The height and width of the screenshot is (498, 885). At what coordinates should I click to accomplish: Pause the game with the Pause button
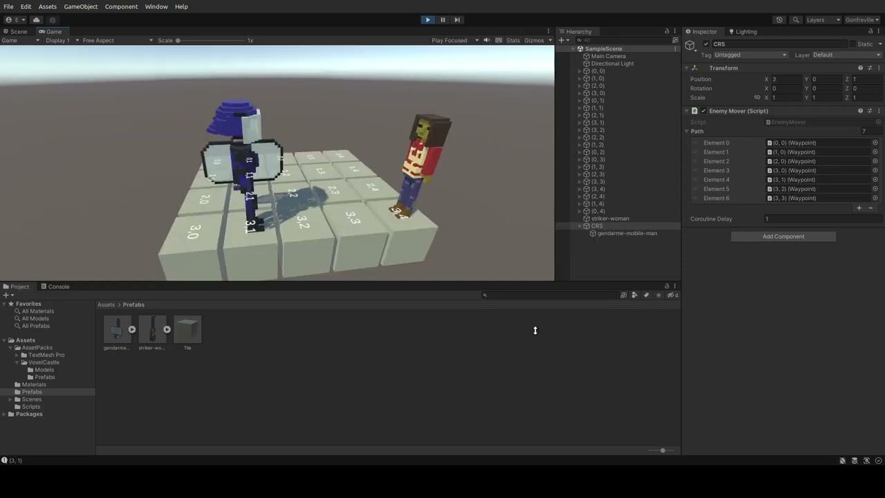point(442,20)
